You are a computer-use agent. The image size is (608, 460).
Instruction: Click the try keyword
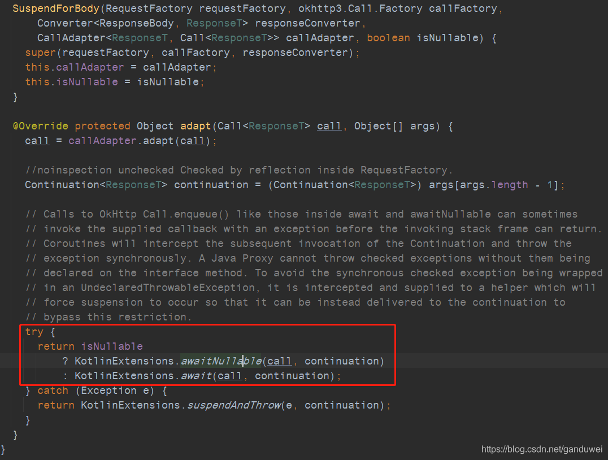[34, 332]
